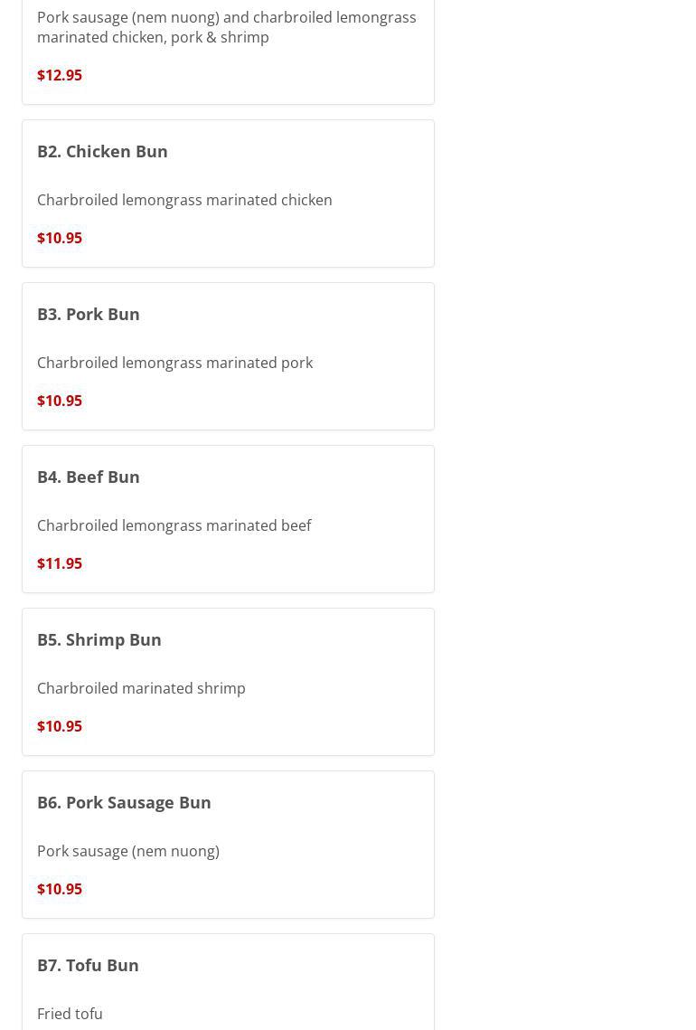
Task: Click Pork sausage (nem nuong) description in B6
Action: pyautogui.click(x=128, y=851)
